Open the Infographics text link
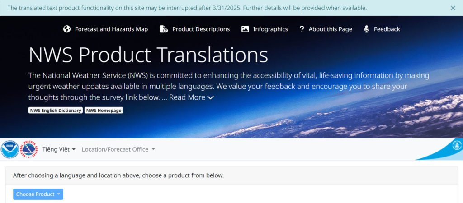The image size is (463, 203). [270, 29]
